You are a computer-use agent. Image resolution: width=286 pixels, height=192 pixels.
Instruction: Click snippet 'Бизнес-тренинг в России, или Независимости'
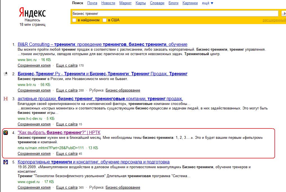point(73,79)
